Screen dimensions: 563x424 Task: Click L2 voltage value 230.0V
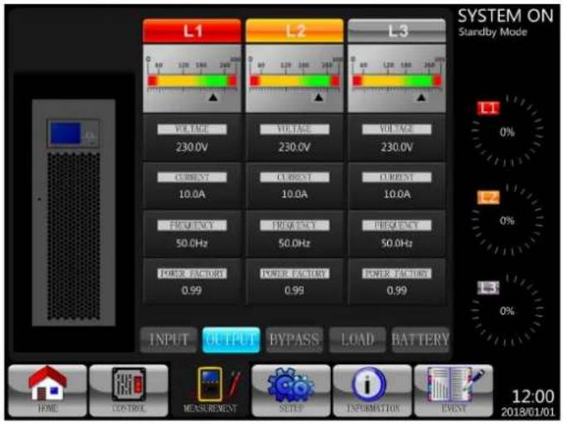(x=294, y=147)
